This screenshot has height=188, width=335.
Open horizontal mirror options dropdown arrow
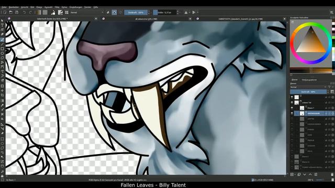pyautogui.click(x=189, y=13)
